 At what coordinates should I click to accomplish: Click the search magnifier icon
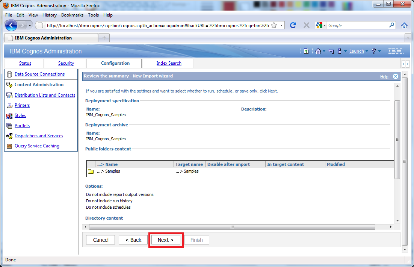point(391,25)
